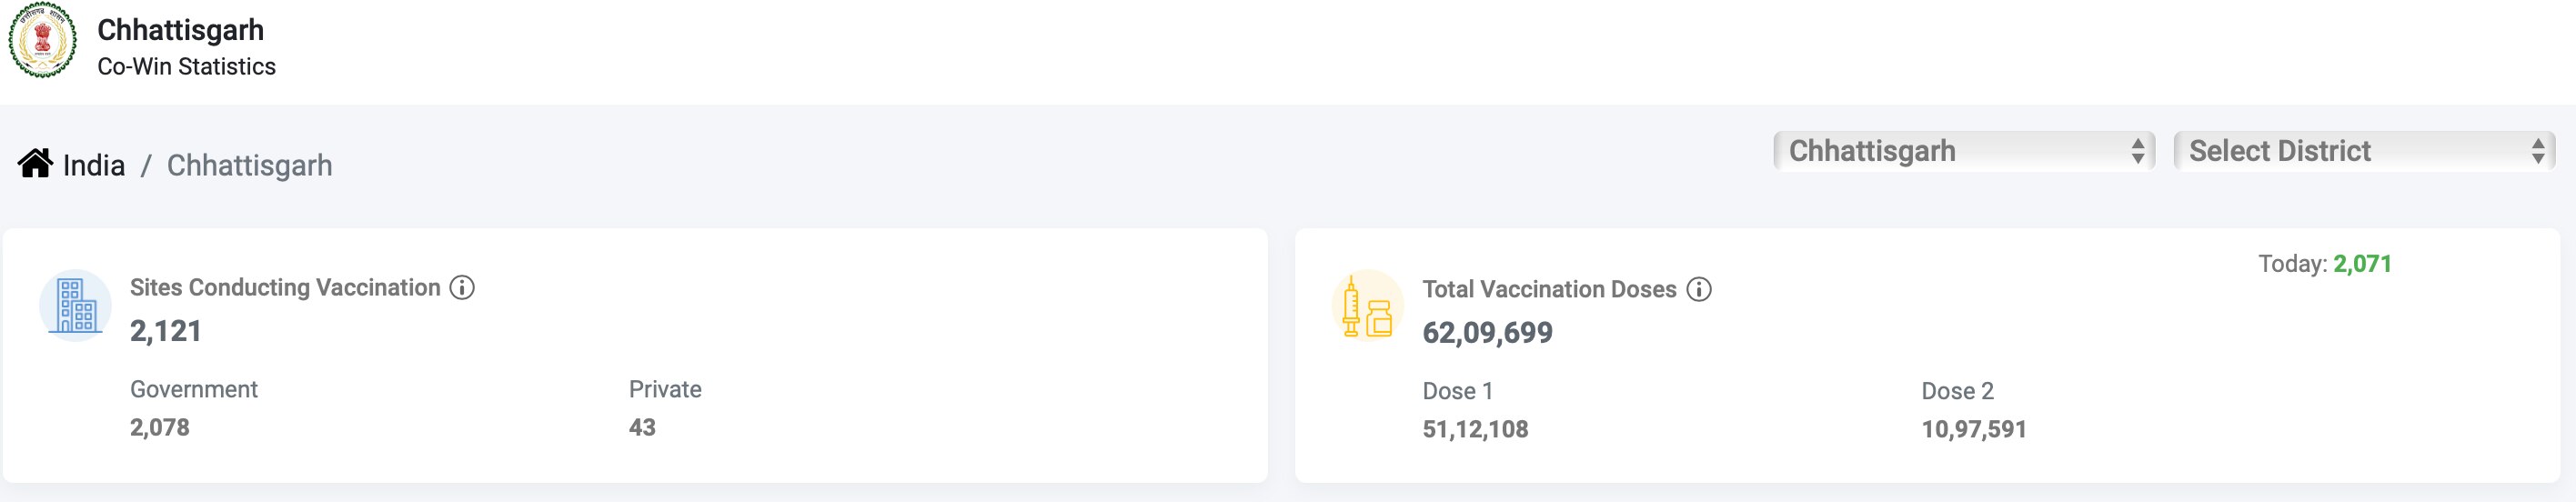
Task: Click Dose 2 value 10,97,591
Action: tap(1973, 430)
